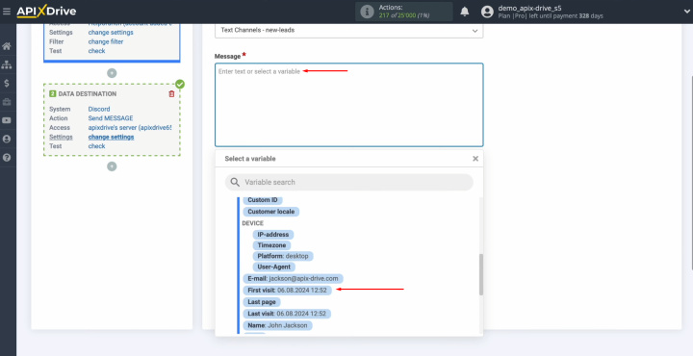Screen dimensions: 693x356
Task: Open the notifications bell
Action: coord(465,12)
